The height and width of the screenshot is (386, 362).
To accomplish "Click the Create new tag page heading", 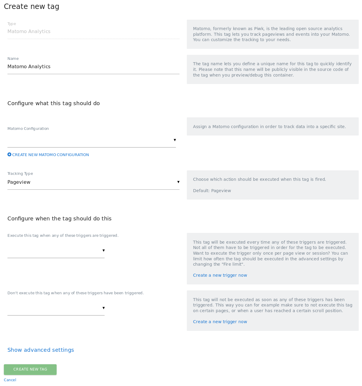I will pyautogui.click(x=31, y=6).
